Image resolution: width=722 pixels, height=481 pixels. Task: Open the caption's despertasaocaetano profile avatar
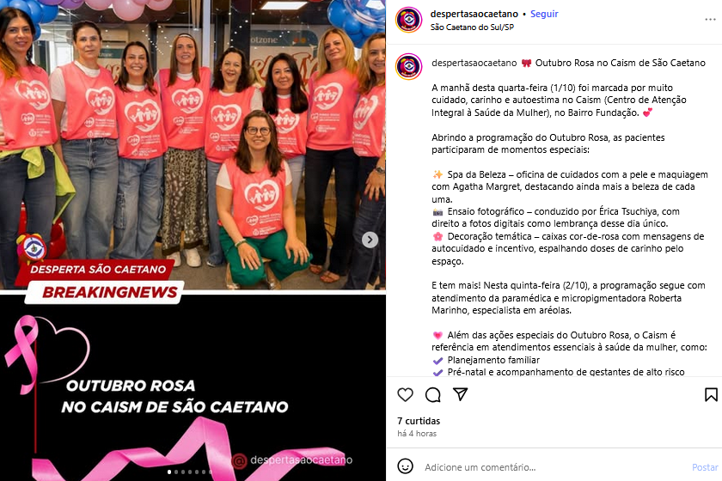[x=408, y=67]
